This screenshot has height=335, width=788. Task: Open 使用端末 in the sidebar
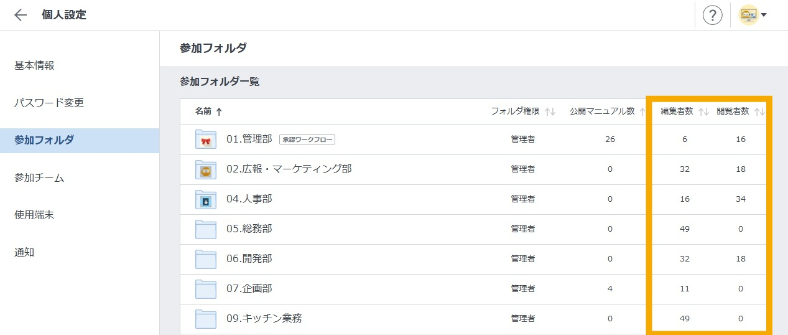(x=34, y=215)
